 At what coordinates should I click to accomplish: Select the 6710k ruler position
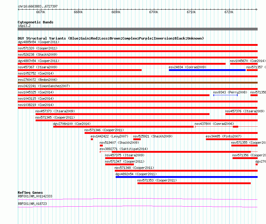(191, 12)
